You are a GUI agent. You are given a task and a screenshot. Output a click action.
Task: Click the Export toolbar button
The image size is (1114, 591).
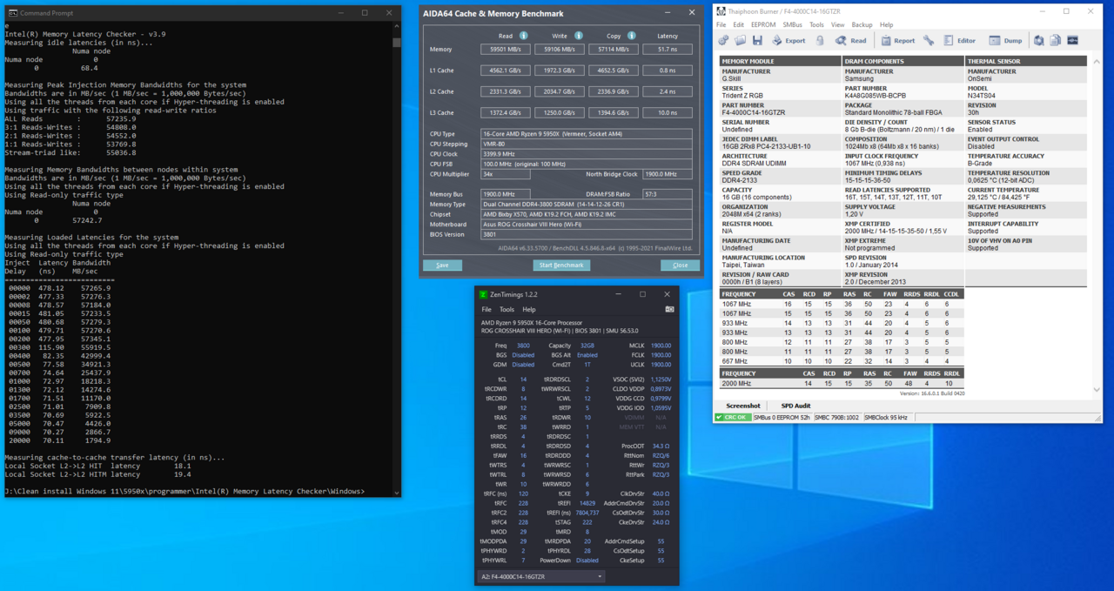point(787,41)
